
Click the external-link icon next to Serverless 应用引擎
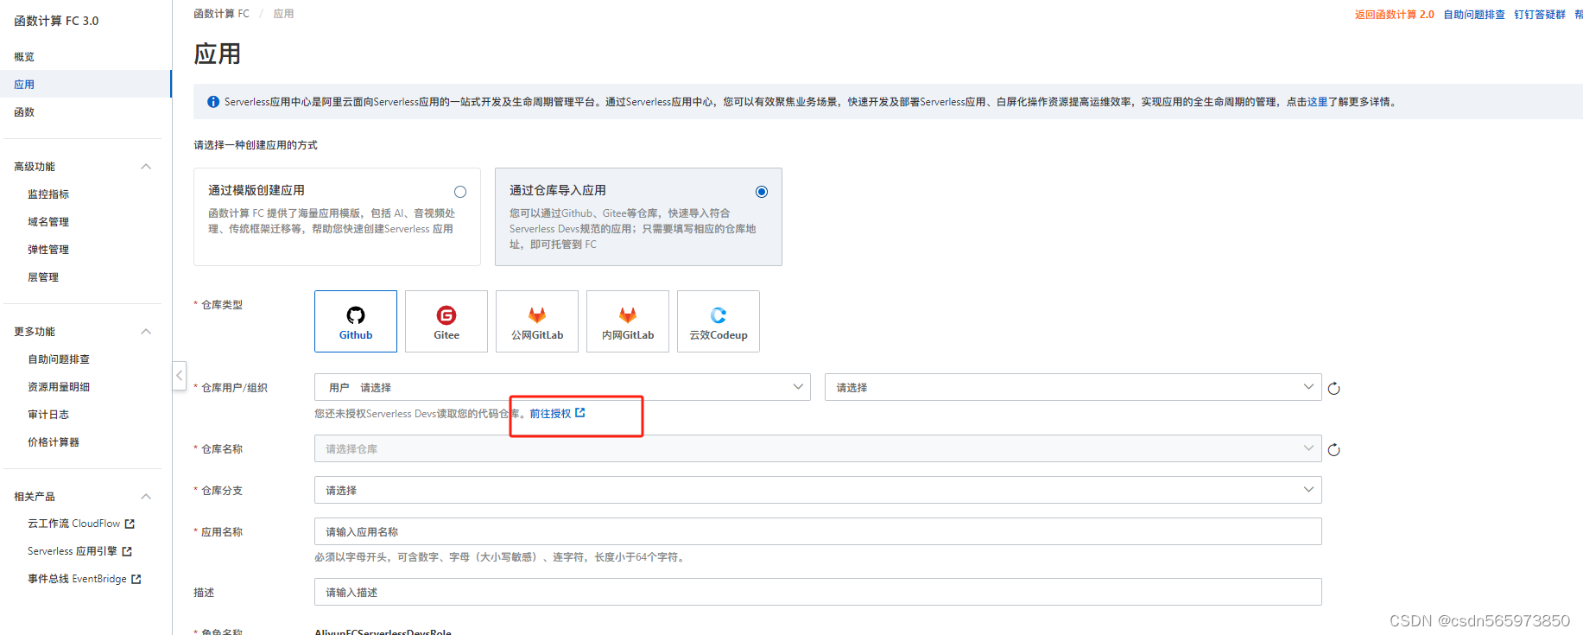(x=127, y=551)
